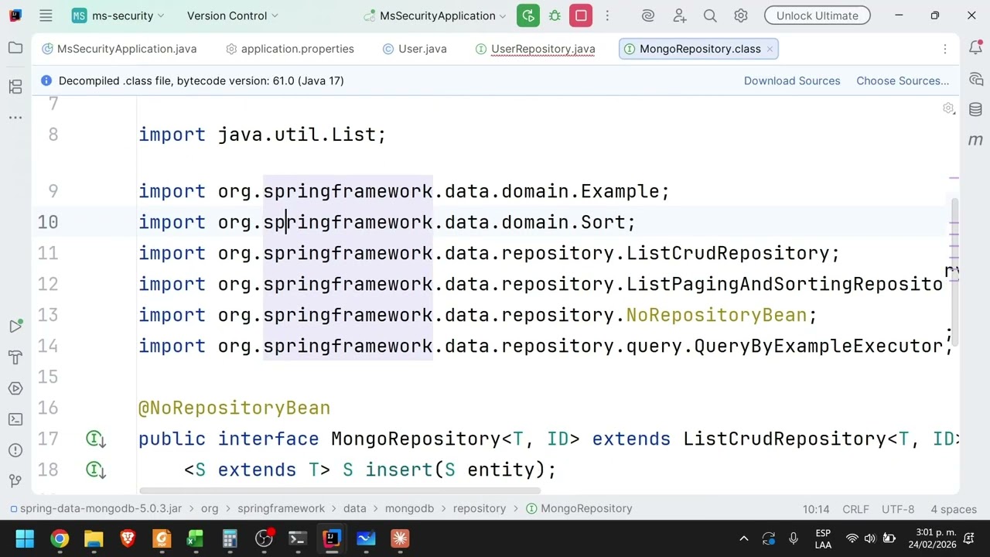Viewport: 990px width, 557px height.
Task: Click the org breadcrumb
Action: [x=210, y=508]
